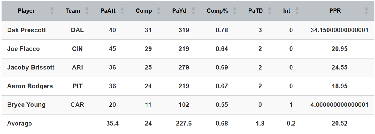375x134 pixels.
Task: Click the Jacoby Brissett row name
Action: [x=31, y=68]
